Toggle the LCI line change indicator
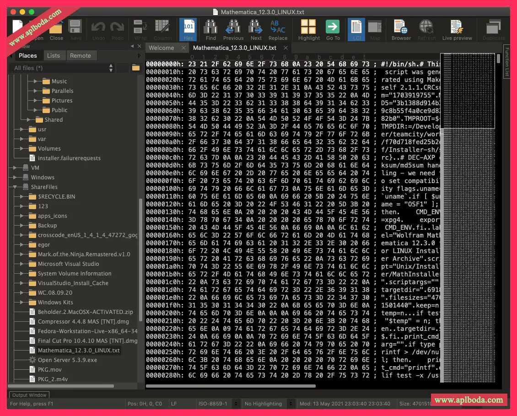 point(356,30)
